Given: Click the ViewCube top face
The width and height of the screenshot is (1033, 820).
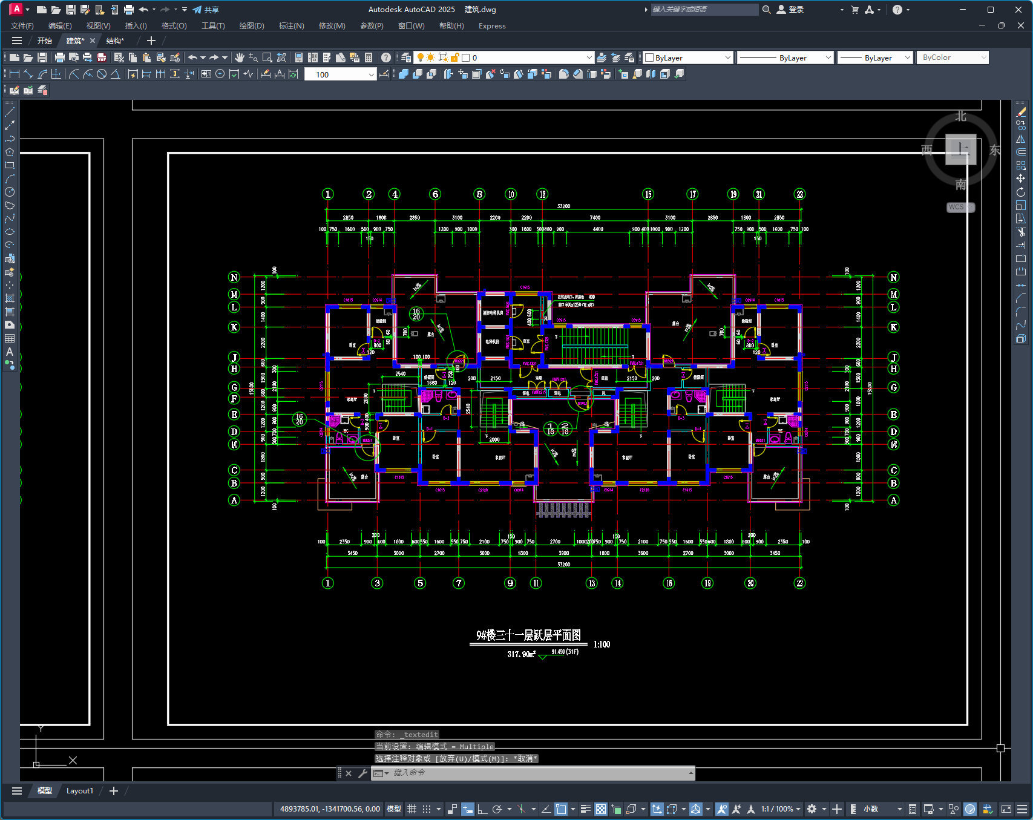Looking at the screenshot, I should click(x=961, y=149).
